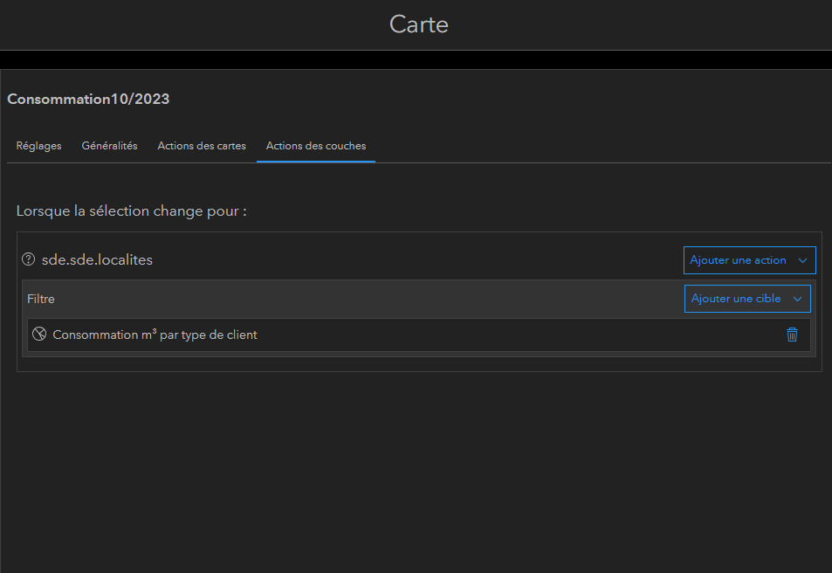Click the Filtre action label

tap(41, 299)
